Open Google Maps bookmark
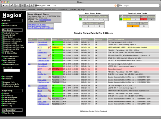The image size is (161, 119). point(20,9)
